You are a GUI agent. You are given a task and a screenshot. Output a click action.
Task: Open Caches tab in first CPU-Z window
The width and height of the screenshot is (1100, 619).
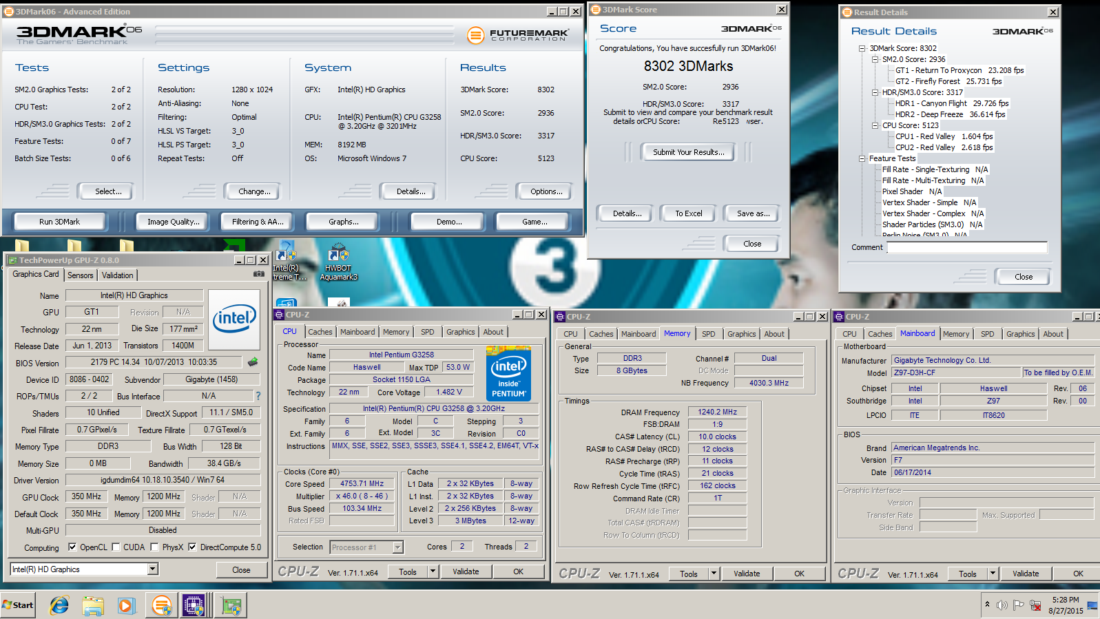320,332
